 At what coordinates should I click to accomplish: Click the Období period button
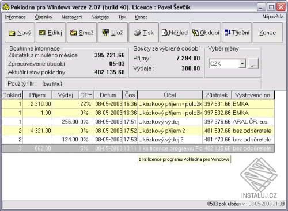206,33
